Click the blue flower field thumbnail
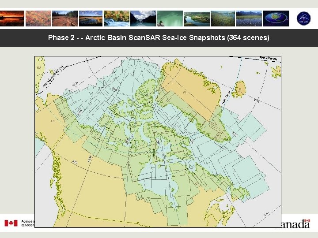 click(x=249, y=19)
